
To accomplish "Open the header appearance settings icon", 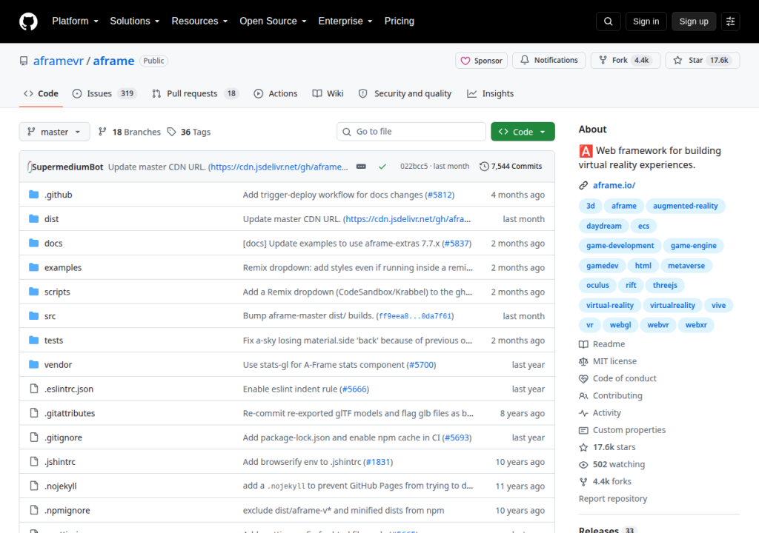I will pos(730,21).
